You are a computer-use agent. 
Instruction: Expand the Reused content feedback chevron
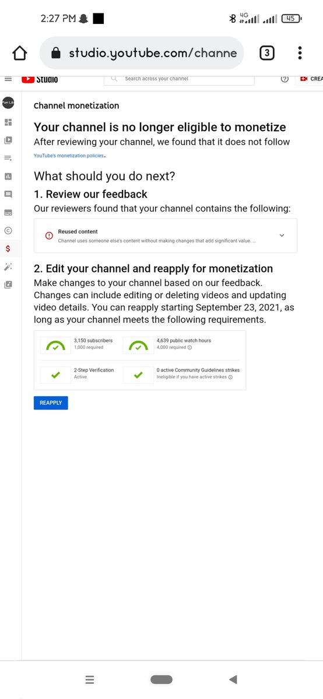282,235
